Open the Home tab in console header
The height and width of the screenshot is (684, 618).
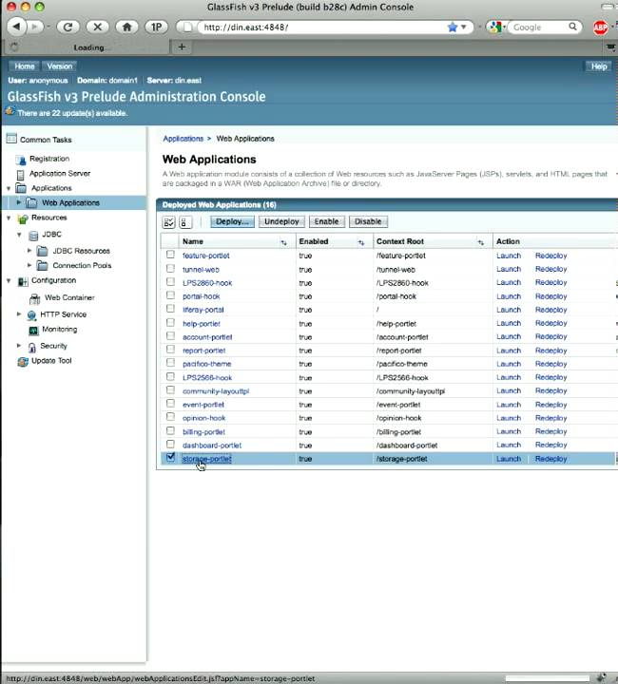coord(25,66)
